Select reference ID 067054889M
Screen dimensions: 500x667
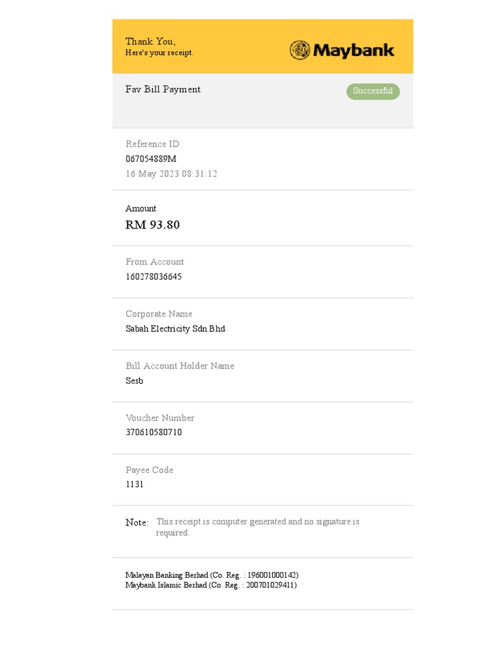click(151, 159)
